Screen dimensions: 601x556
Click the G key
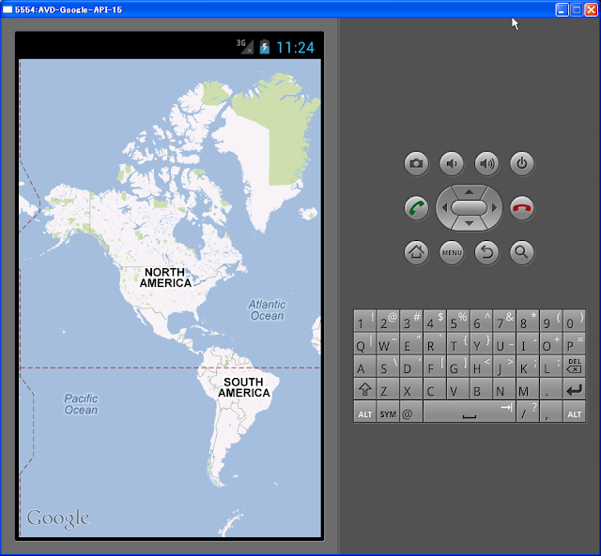click(457, 367)
